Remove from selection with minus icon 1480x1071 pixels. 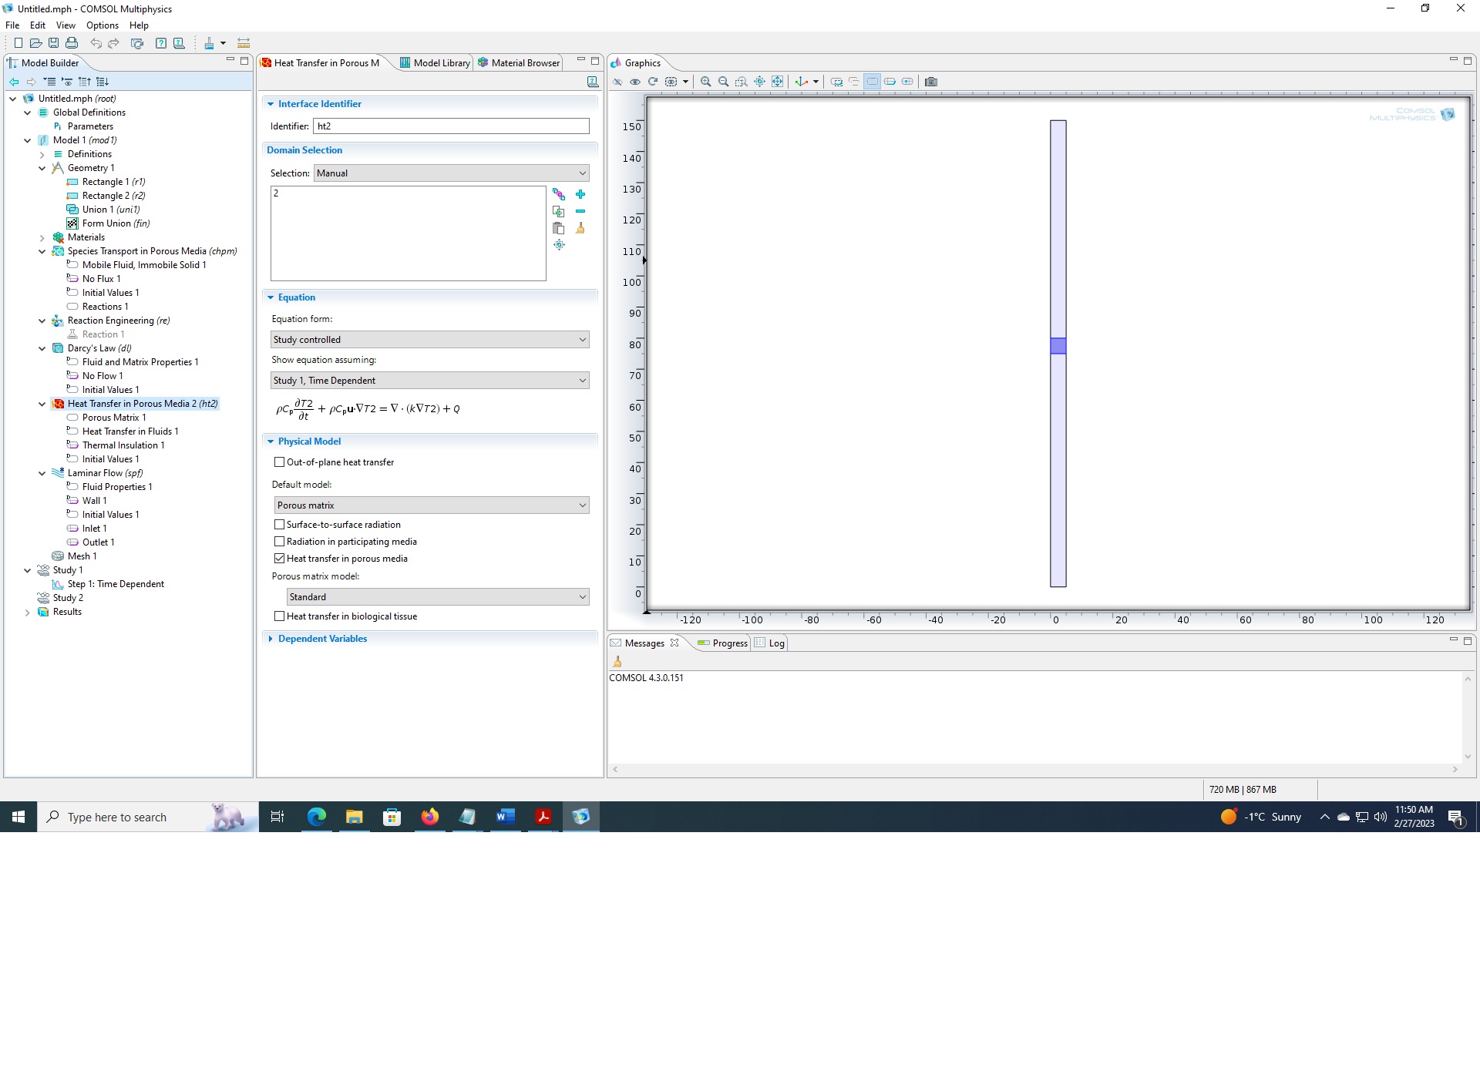[580, 211]
